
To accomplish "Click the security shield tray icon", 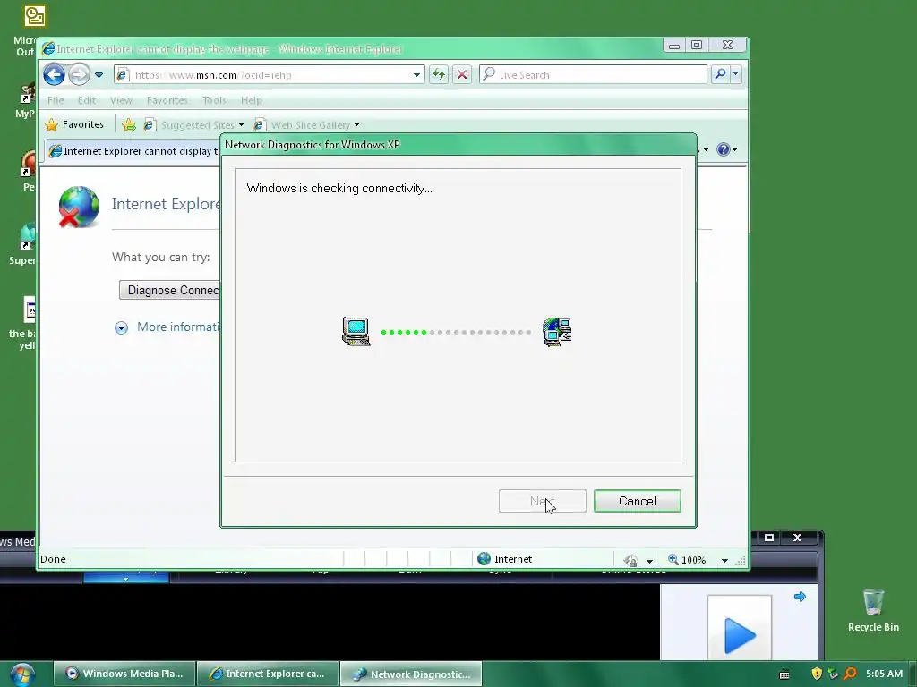I will (x=817, y=674).
